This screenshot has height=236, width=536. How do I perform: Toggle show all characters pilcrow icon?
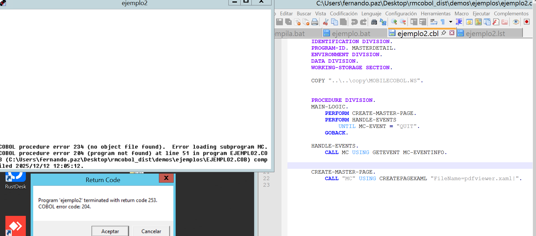[443, 22]
